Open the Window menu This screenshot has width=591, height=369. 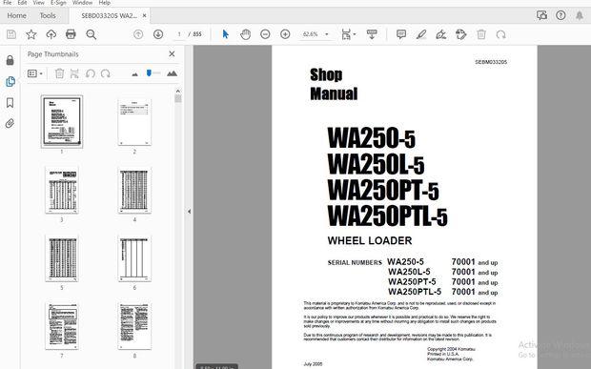click(x=82, y=3)
